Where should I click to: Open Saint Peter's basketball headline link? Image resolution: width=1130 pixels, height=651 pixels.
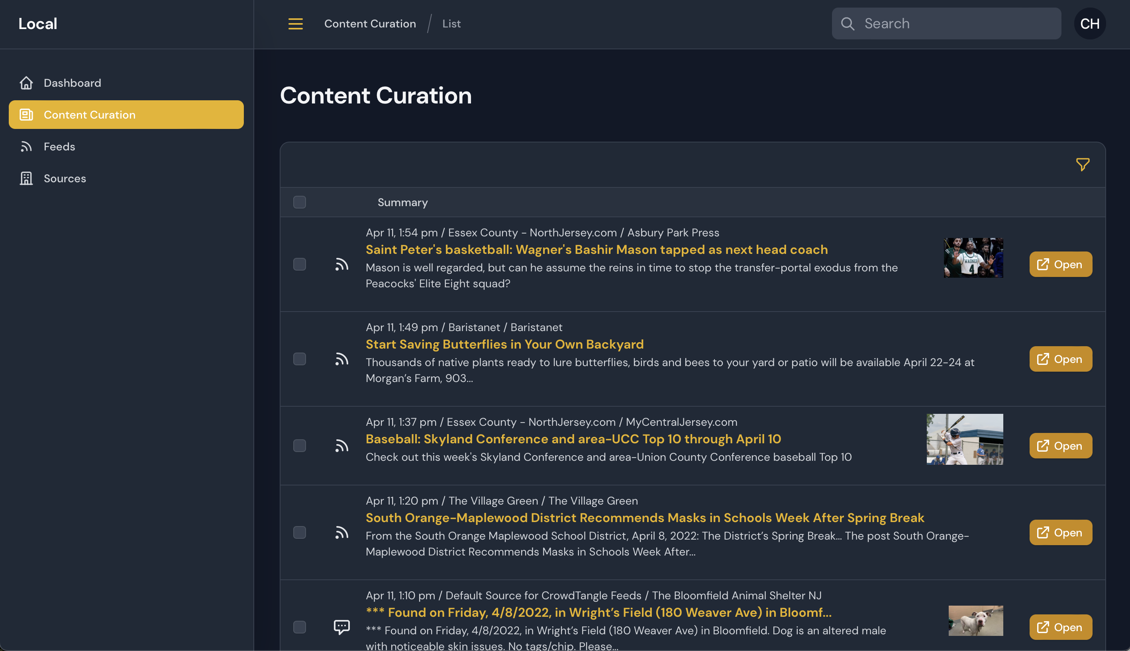(596, 249)
